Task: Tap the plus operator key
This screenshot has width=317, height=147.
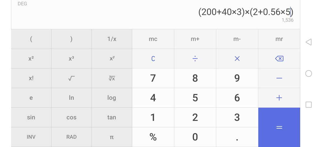Action: pyautogui.click(x=279, y=98)
